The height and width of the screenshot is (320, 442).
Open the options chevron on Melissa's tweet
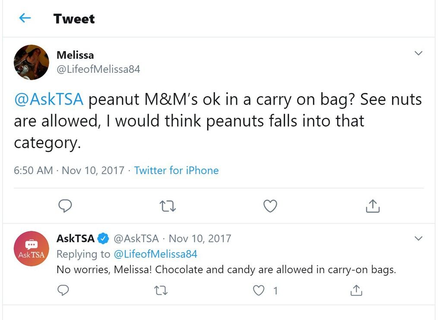point(419,53)
